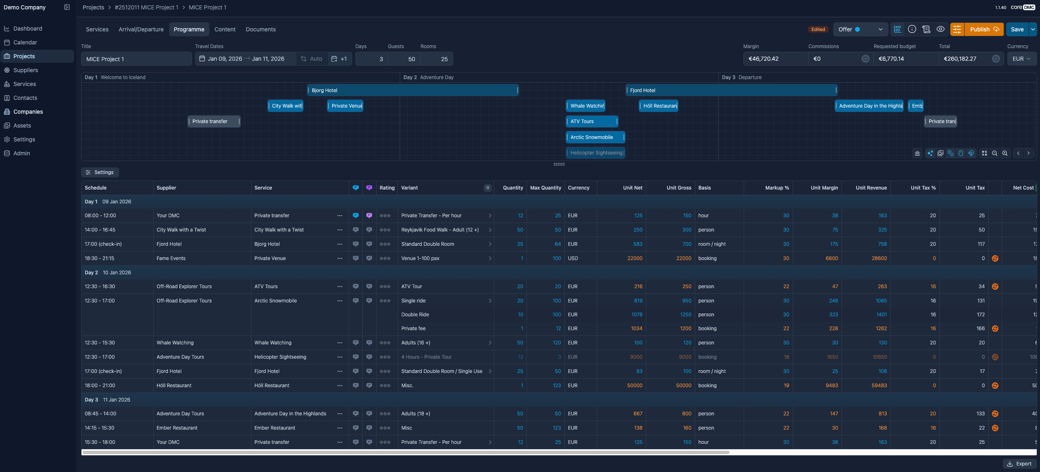Click the sparkle AI icon in timeline toolbar
Viewport: 1040px width, 472px height.
[930, 153]
